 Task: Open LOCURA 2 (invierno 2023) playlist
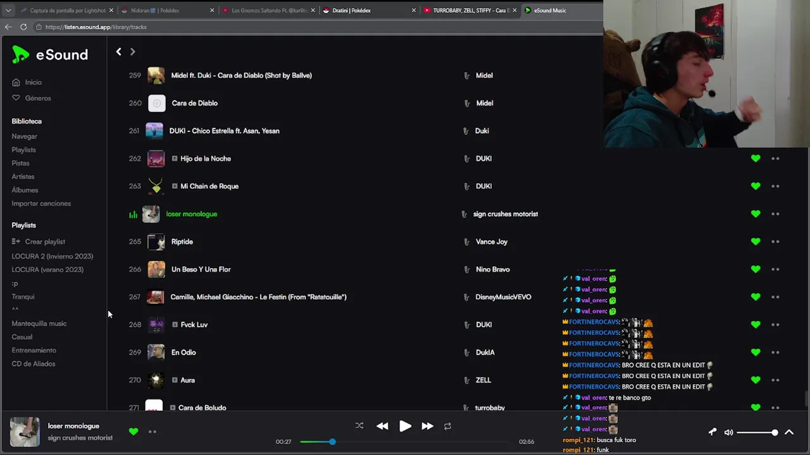pyautogui.click(x=52, y=256)
